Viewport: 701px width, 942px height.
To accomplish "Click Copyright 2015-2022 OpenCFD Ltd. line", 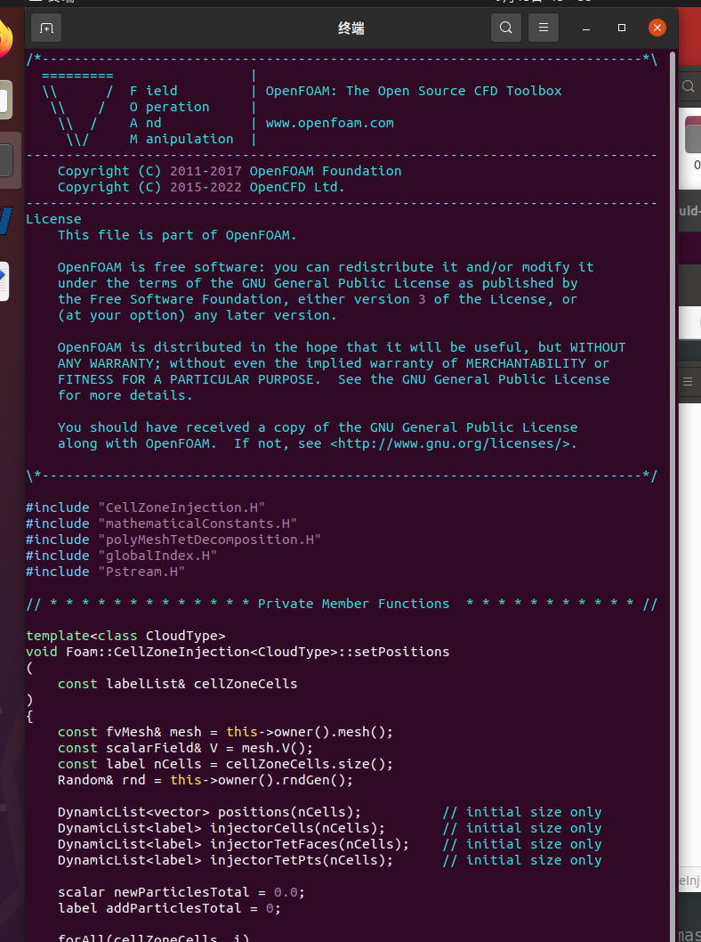I will tap(201, 188).
